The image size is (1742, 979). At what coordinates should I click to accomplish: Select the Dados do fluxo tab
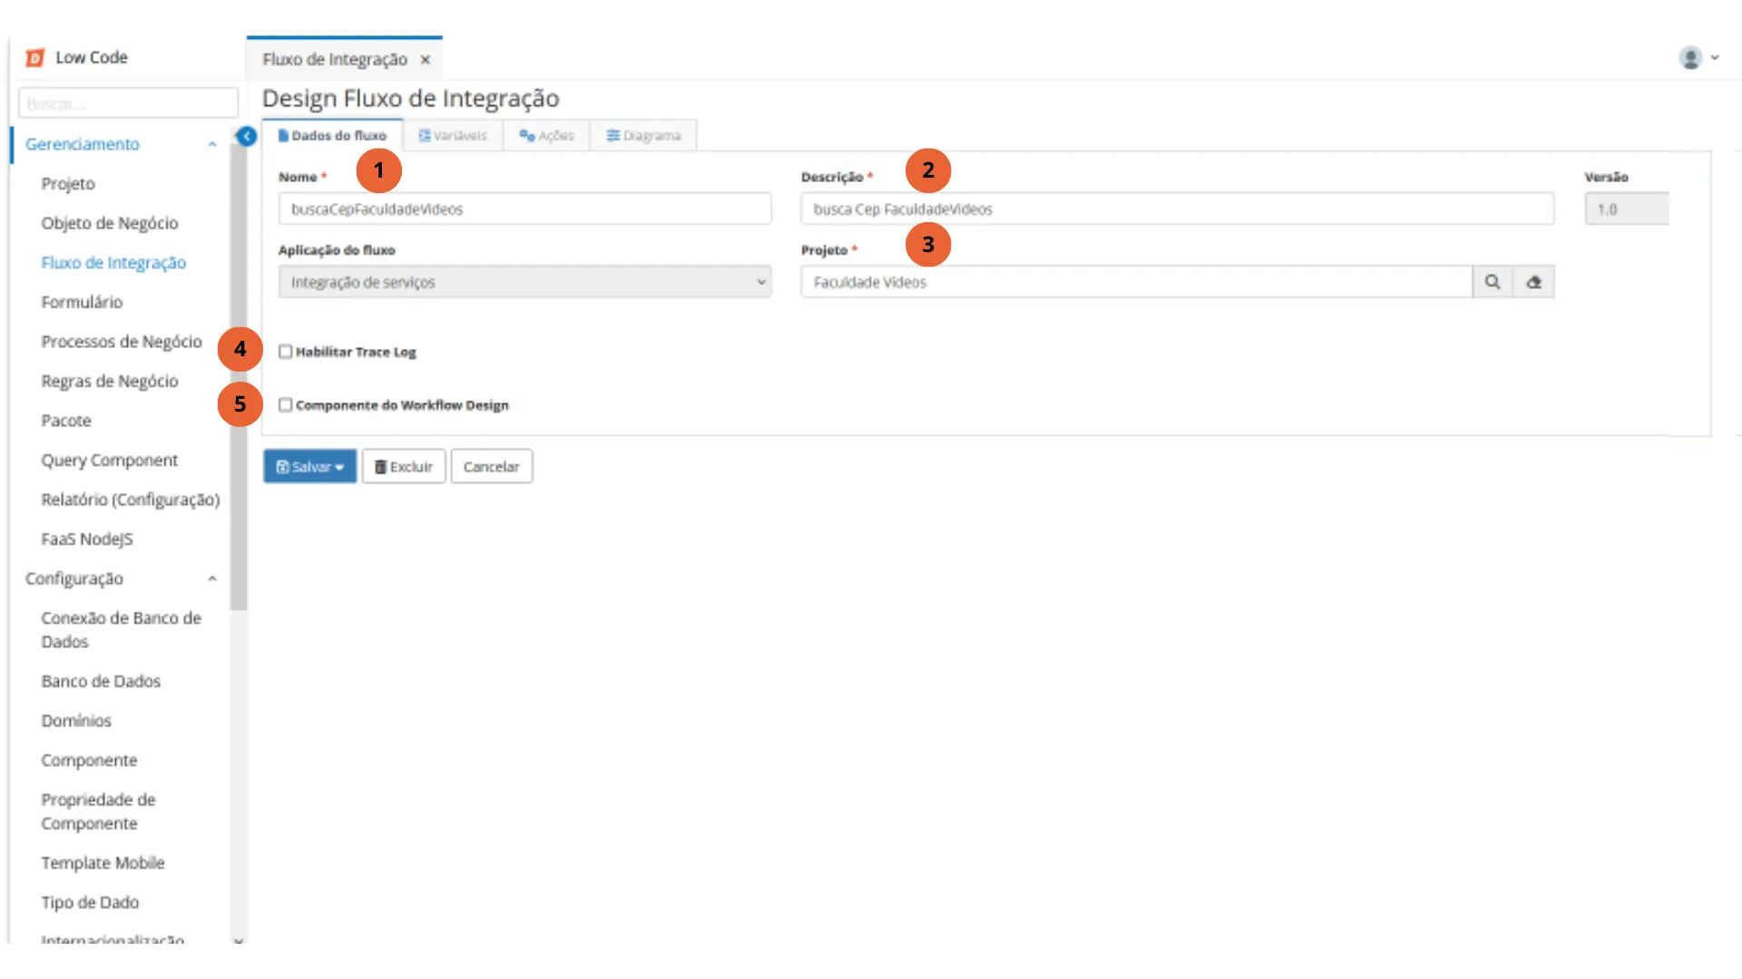pos(332,135)
